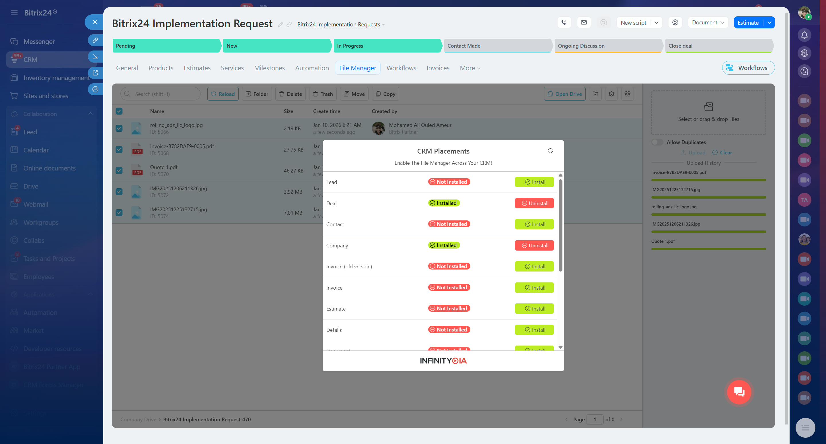Open the Estimate button dropdown arrow

(x=769, y=22)
